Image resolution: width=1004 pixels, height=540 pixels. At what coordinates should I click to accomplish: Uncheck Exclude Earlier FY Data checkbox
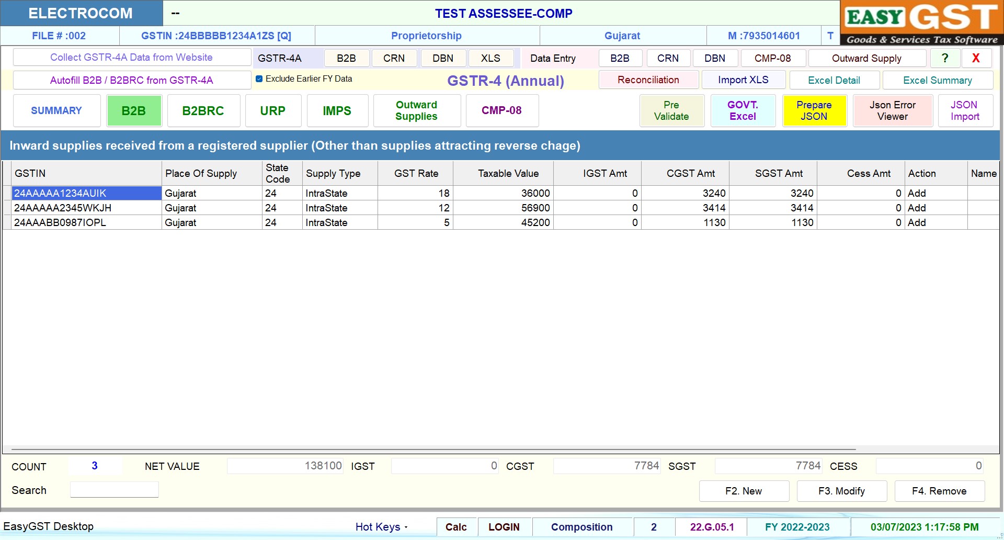coord(259,79)
